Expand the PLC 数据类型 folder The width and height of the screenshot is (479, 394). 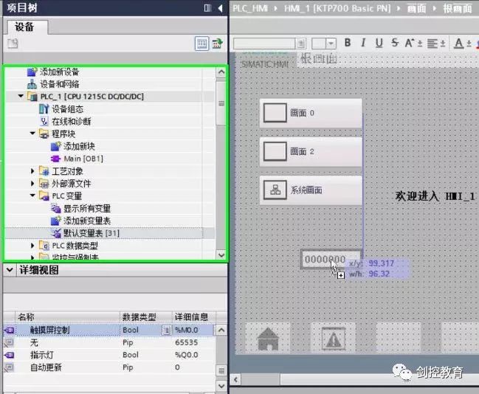point(32,246)
